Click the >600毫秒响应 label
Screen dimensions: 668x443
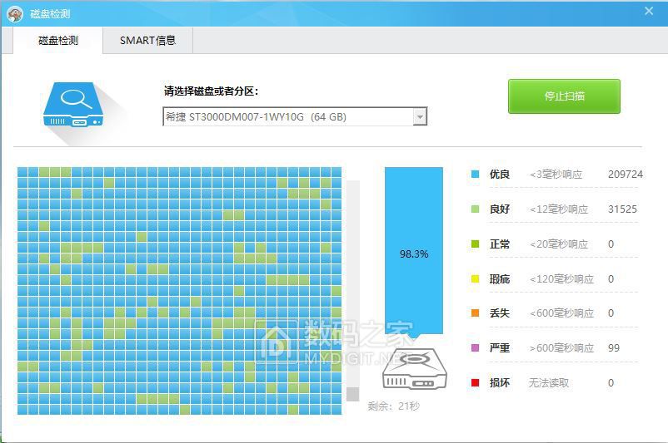[561, 347]
